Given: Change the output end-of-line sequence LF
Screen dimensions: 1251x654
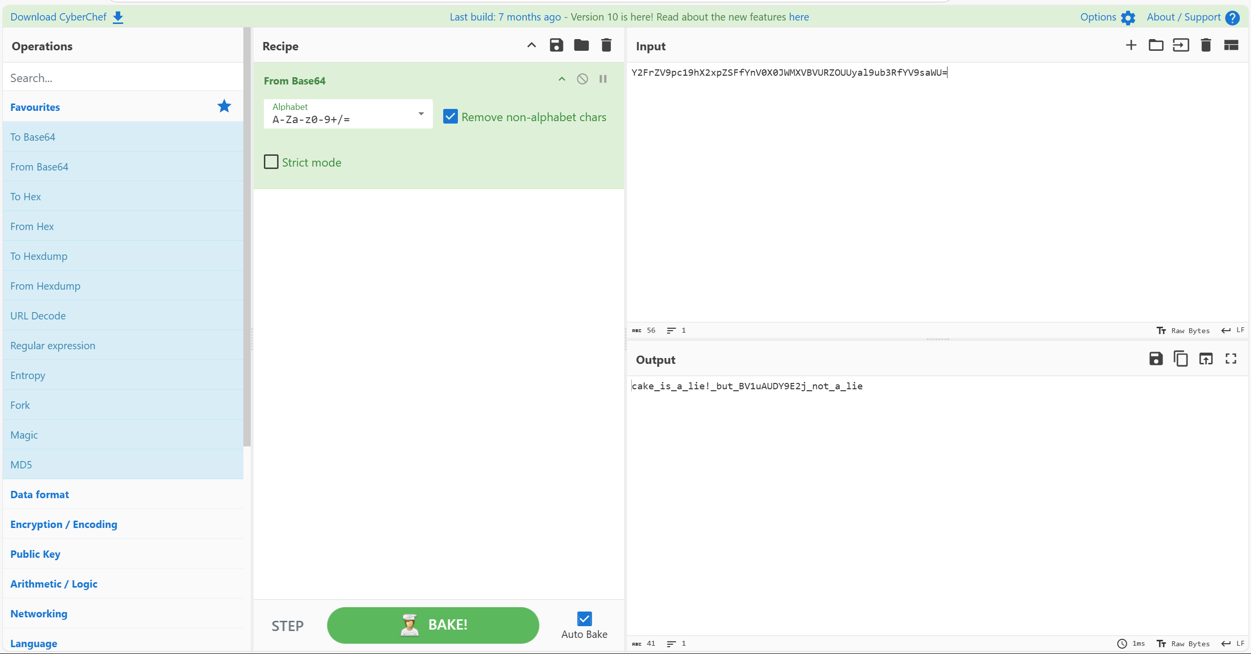Looking at the screenshot, I should [1232, 644].
